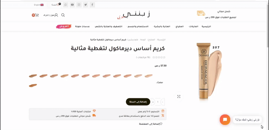The width and height of the screenshot is (269, 130).
Task: Increase quantity with the plus button
Action: [153, 102]
